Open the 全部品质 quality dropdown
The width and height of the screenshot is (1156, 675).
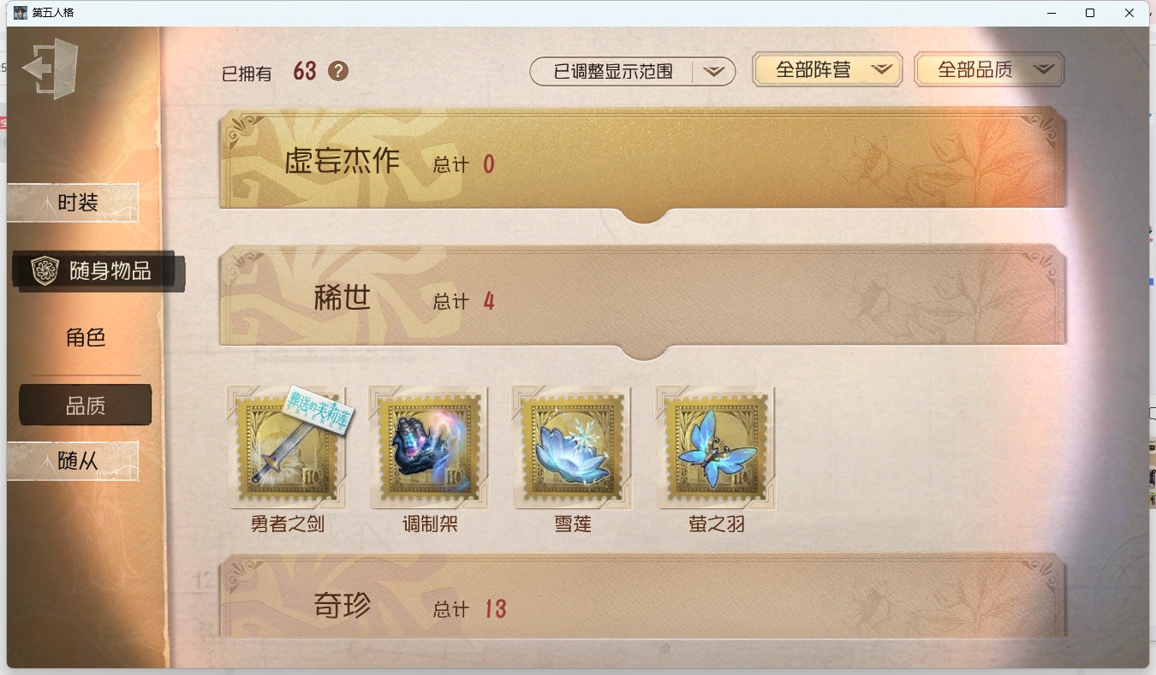pyautogui.click(x=989, y=70)
